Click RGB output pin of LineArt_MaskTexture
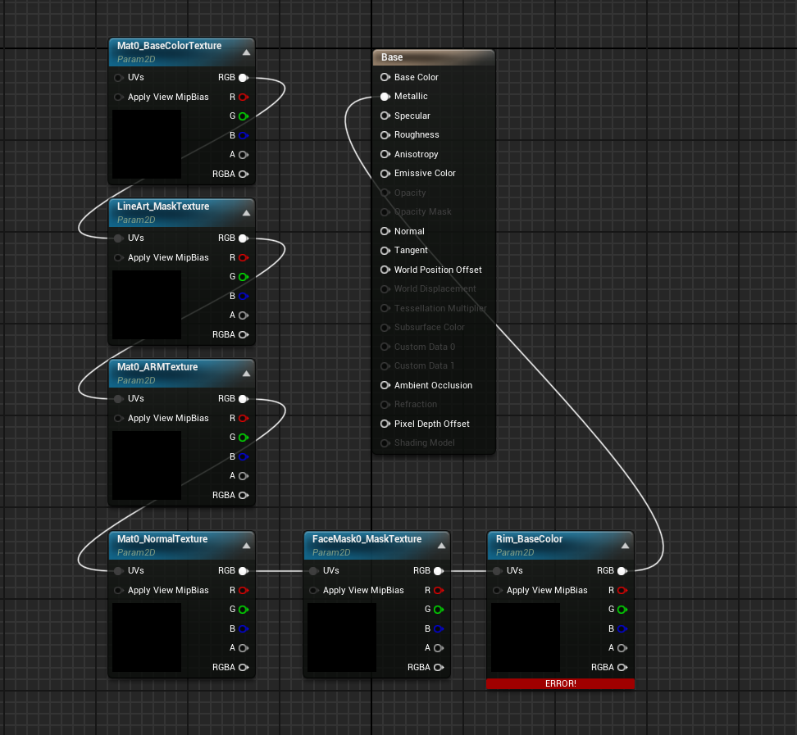This screenshot has height=735, width=797. [244, 238]
